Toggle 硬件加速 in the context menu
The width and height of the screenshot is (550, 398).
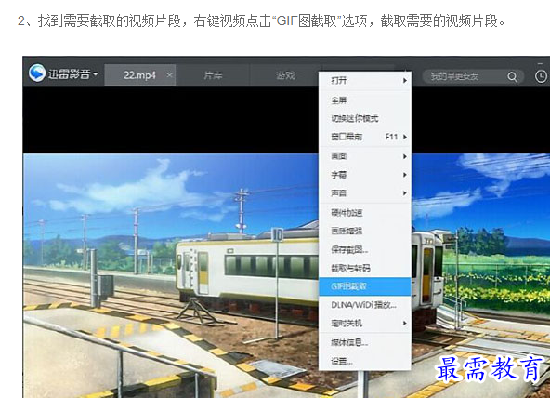pyautogui.click(x=365, y=212)
